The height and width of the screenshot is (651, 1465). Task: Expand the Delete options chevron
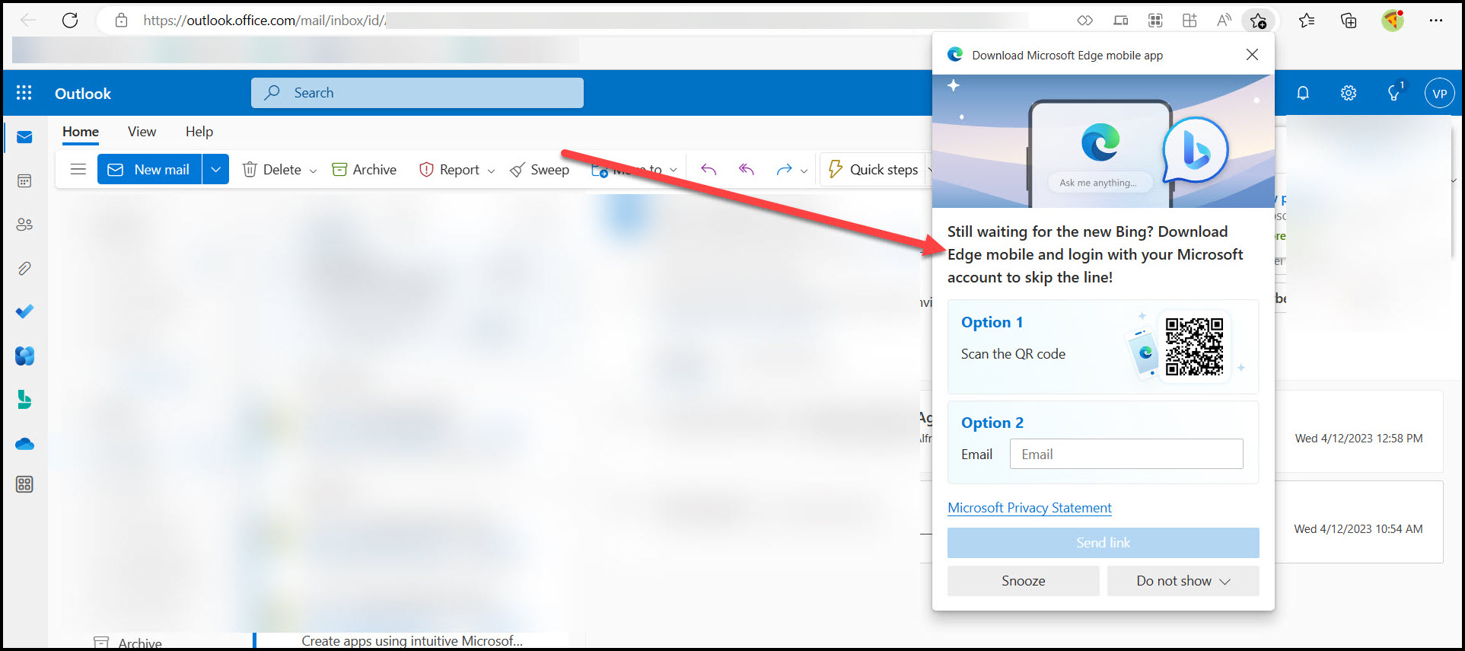coord(313,171)
